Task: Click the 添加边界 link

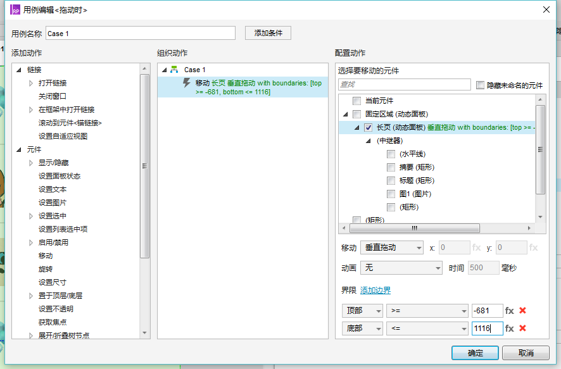Action: tap(375, 291)
